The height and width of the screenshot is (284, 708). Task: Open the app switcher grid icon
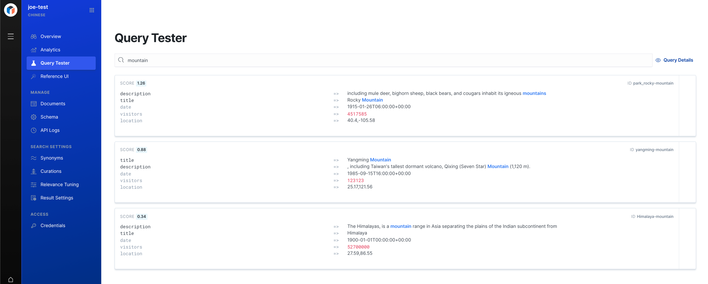[92, 10]
